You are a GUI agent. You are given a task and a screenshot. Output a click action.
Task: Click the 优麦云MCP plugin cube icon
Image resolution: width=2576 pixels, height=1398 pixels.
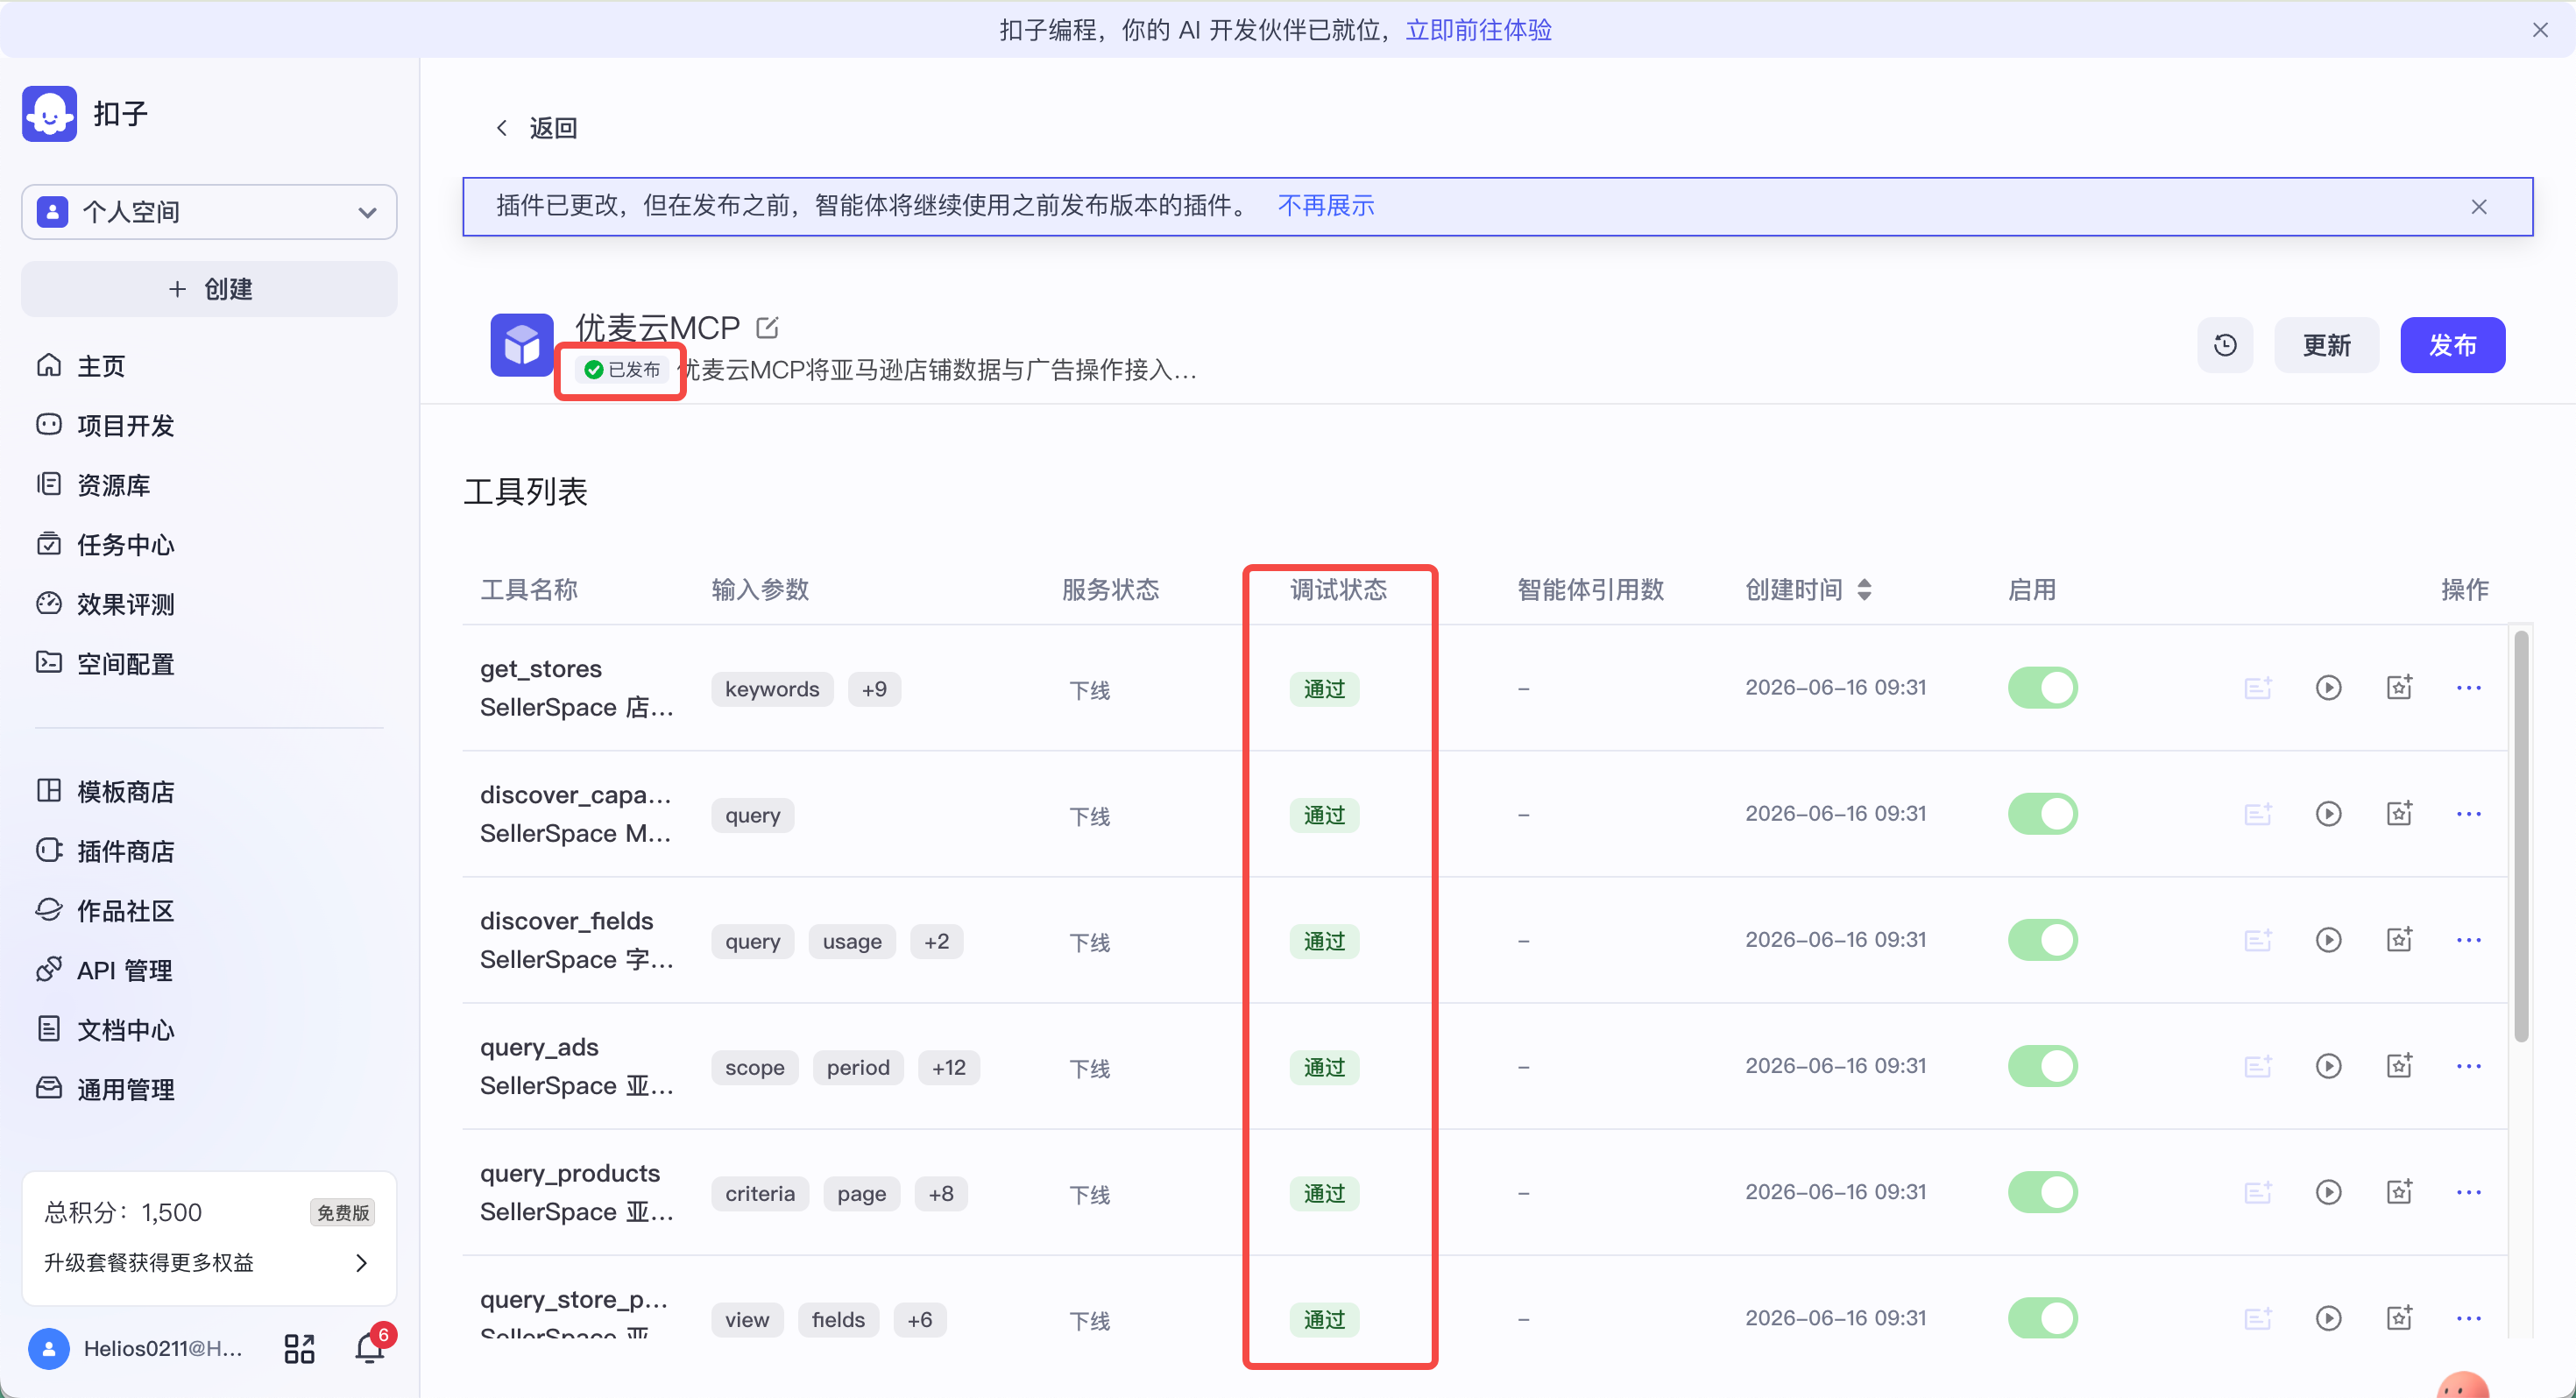(521, 345)
